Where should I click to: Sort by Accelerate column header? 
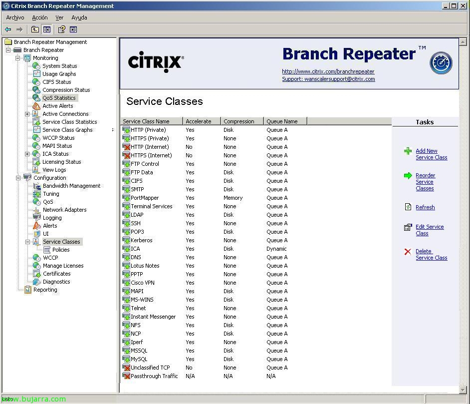(x=202, y=121)
